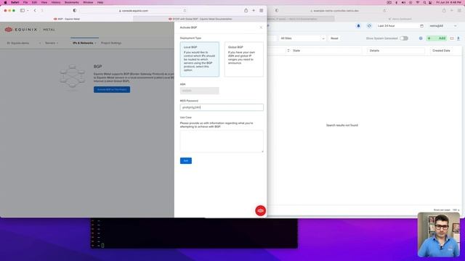Open the All Sites dropdown

coord(302,38)
